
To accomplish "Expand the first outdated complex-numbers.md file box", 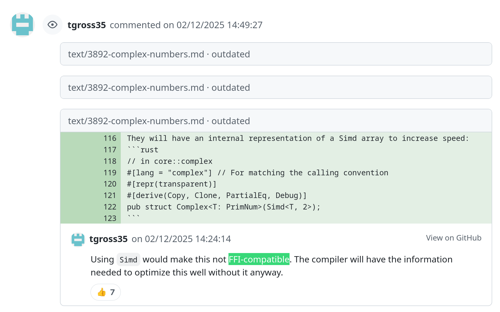I will (x=276, y=54).
